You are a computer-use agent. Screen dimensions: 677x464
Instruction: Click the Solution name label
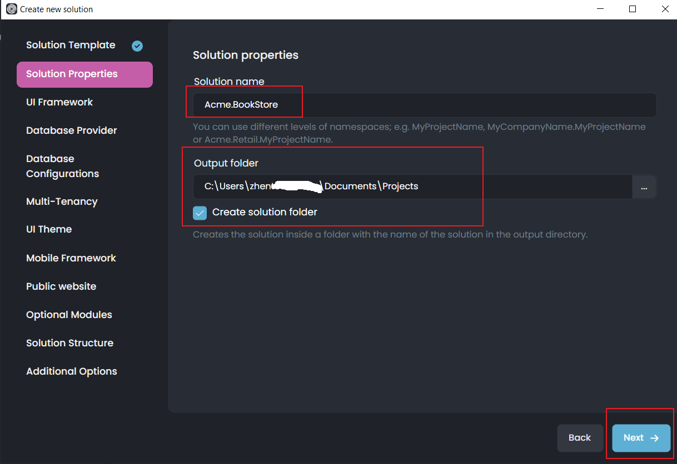229,82
